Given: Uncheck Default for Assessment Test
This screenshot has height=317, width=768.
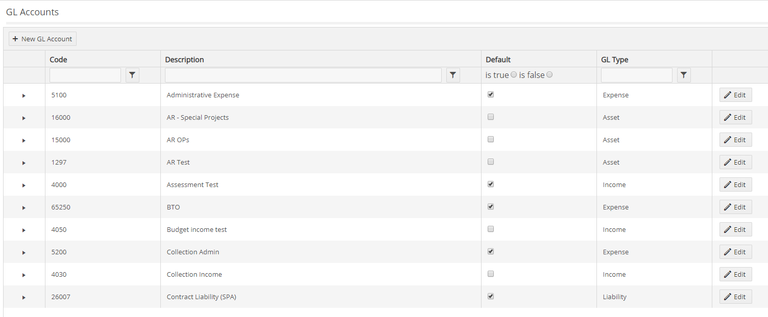Looking at the screenshot, I should pos(490,184).
